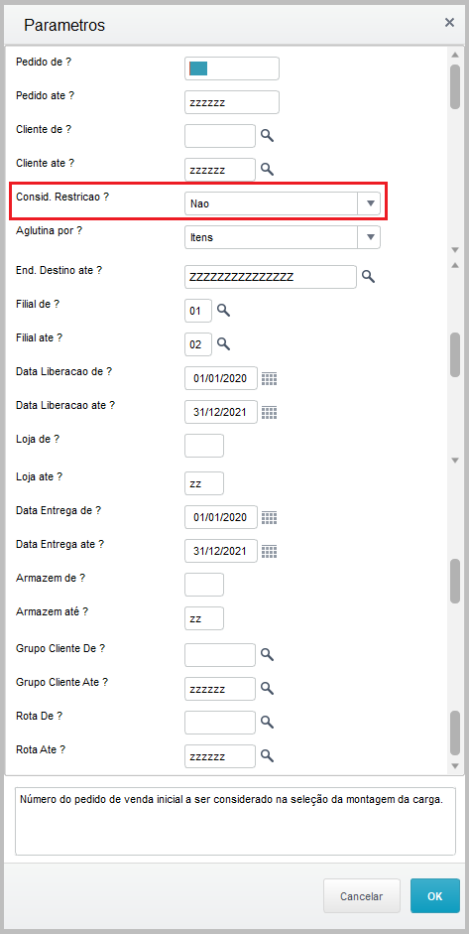Open Filial de lookup magnifier
Viewport: 469px width, 935px height.
[223, 310]
